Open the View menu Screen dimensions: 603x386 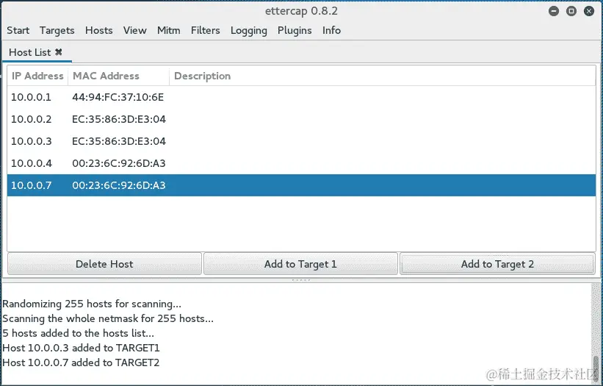point(134,30)
